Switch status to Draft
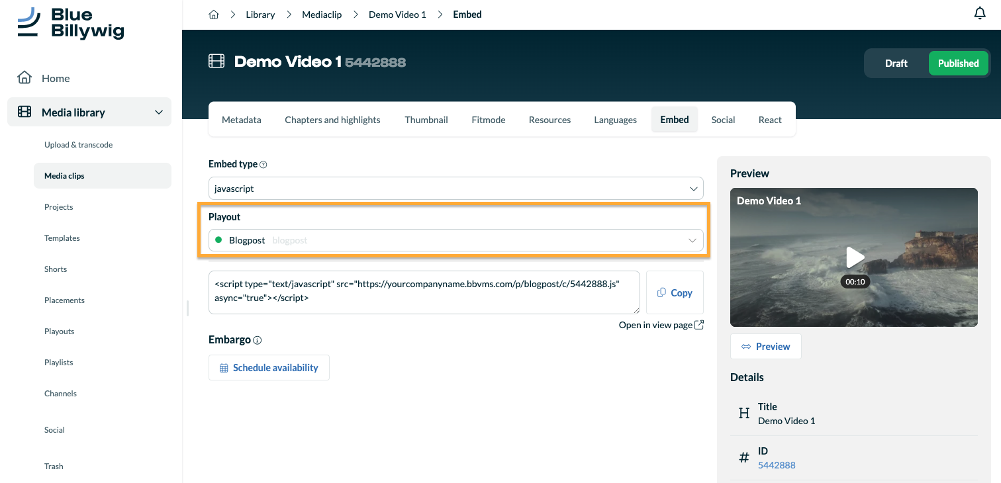The image size is (1001, 483). [896, 64]
